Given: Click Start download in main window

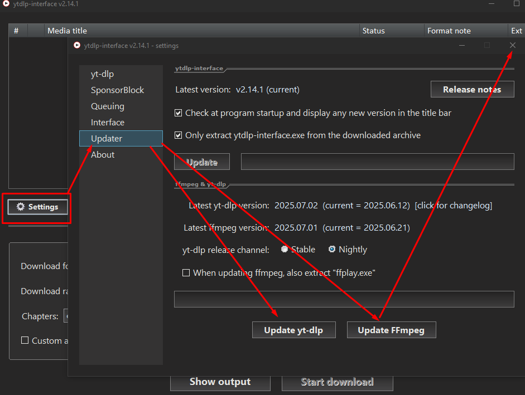Looking at the screenshot, I should coord(337,382).
